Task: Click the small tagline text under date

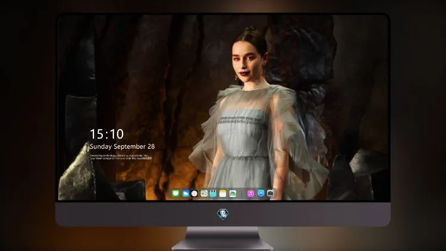Action: pos(121,157)
